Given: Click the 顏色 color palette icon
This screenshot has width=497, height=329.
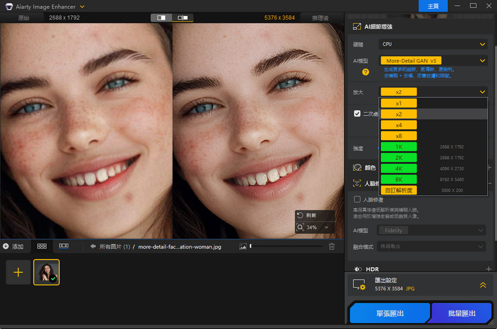Looking at the screenshot, I should (x=357, y=167).
